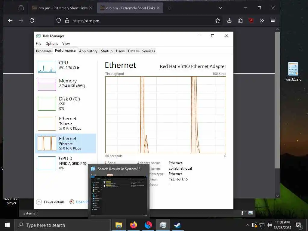Go back in Firefox navigation
Viewport: 308px width, 231px height.
[x=10, y=21]
